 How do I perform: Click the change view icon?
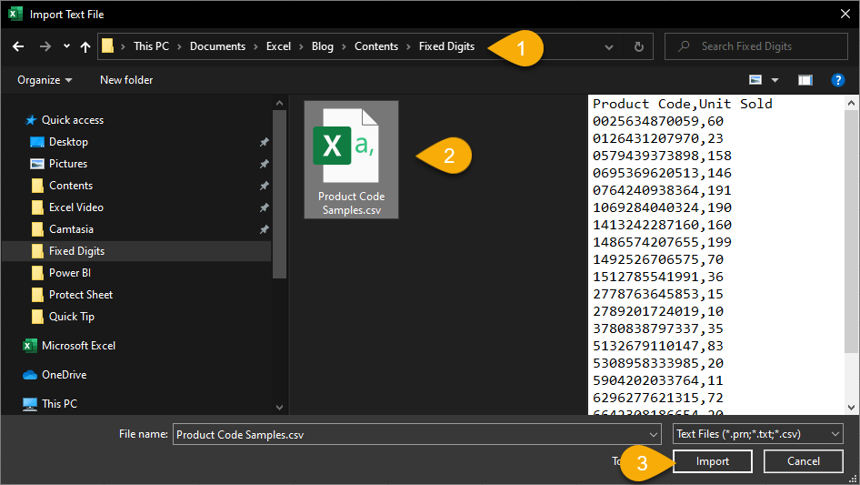point(755,80)
